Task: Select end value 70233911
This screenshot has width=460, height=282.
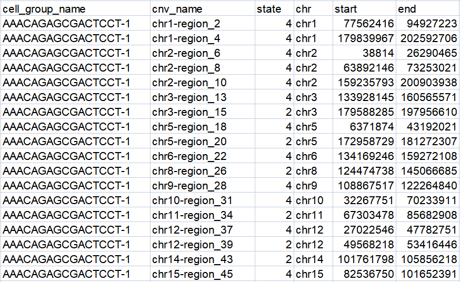Action: point(428,200)
